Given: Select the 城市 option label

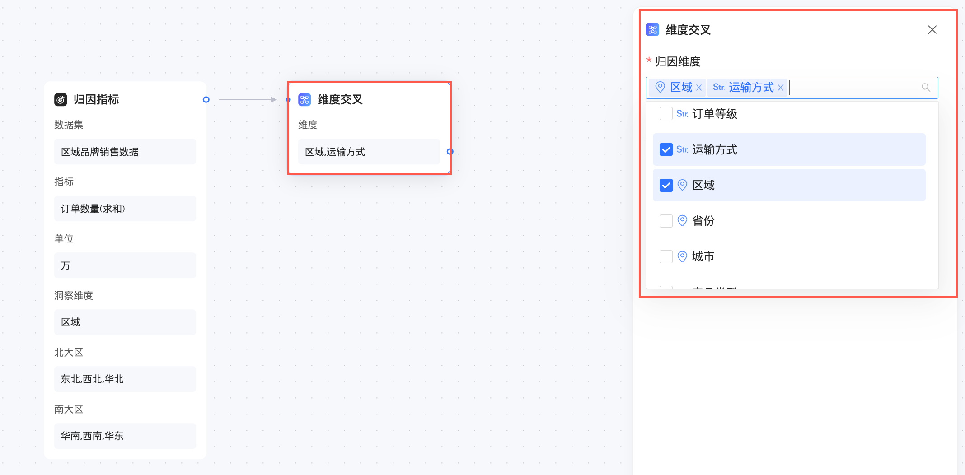Looking at the screenshot, I should coord(703,256).
